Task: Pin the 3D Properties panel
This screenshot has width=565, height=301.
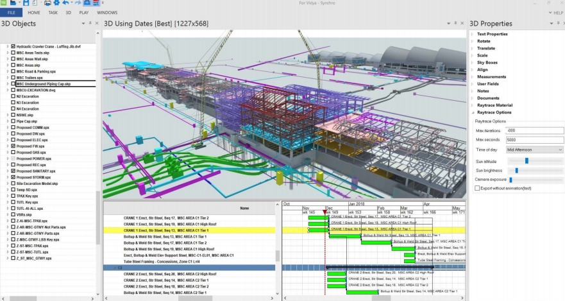Action: coord(558,24)
